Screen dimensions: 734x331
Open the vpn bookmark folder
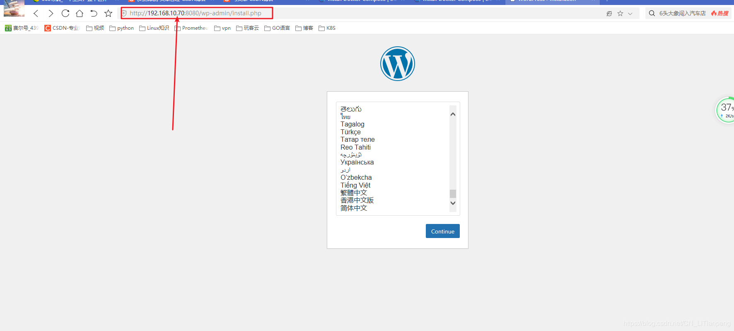(x=222, y=28)
